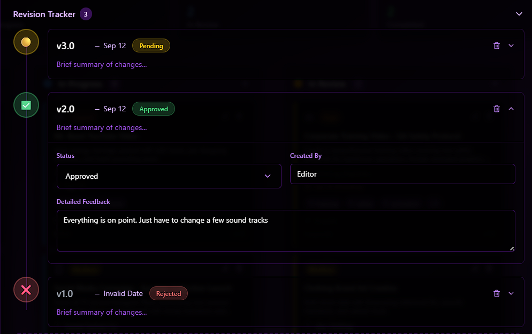
Task: Delete the v2.0 revision with its trash icon
Action: [x=496, y=109]
